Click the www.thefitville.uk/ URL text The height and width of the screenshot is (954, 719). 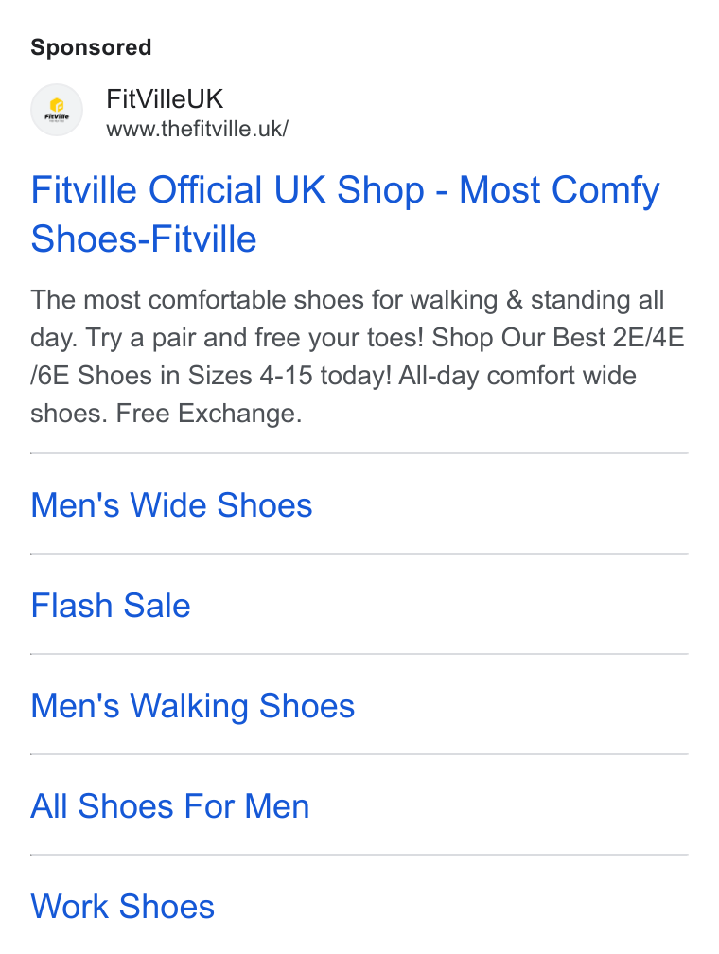[x=197, y=129]
